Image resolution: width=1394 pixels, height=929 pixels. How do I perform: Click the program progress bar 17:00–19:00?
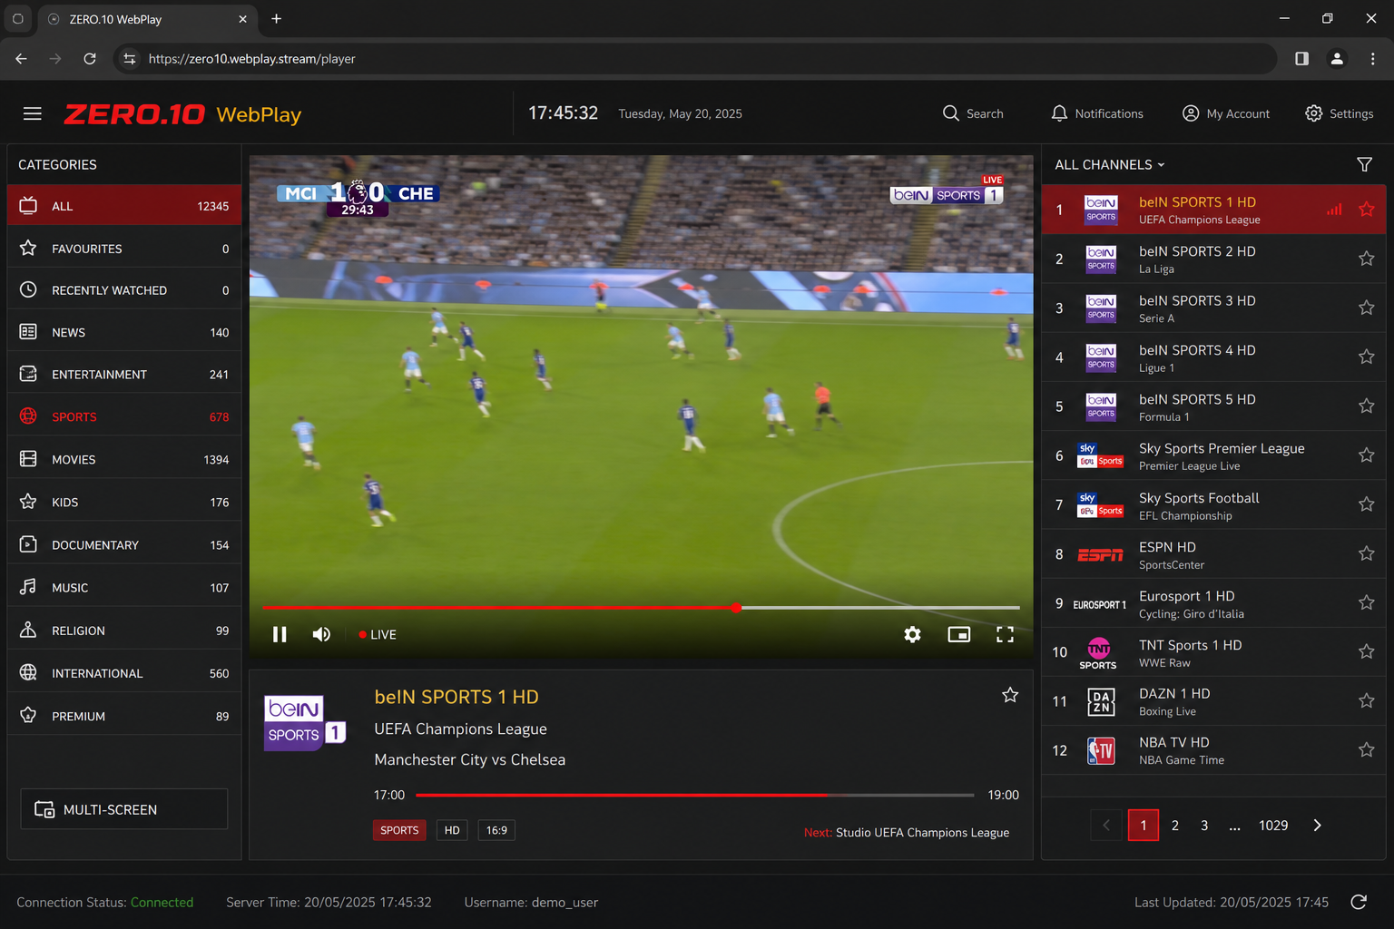pos(695,795)
